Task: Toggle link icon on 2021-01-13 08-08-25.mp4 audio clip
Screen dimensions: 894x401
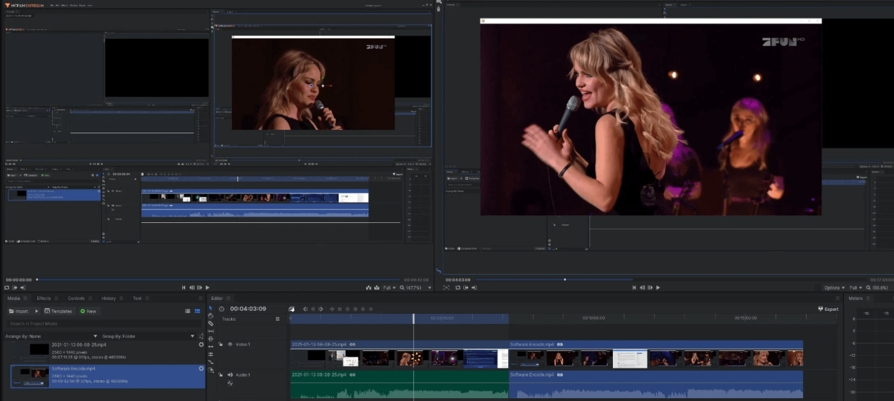Action: (x=352, y=375)
